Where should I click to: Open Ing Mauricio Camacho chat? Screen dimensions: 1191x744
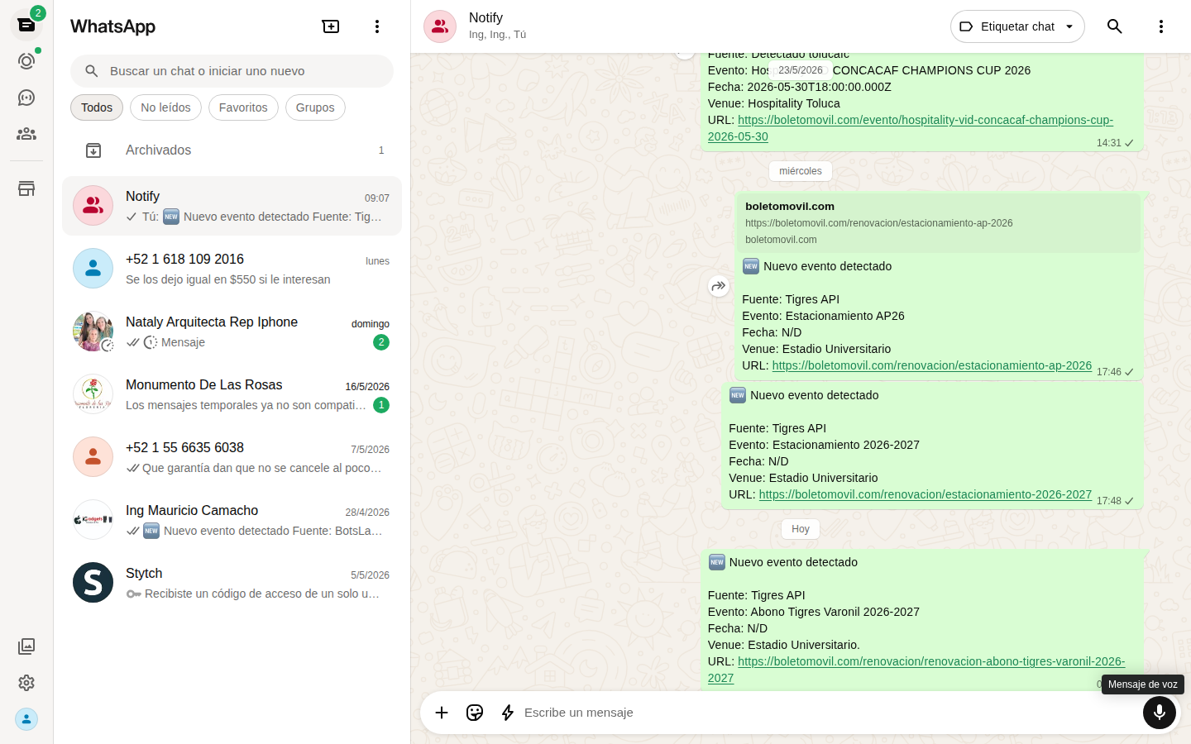232,520
